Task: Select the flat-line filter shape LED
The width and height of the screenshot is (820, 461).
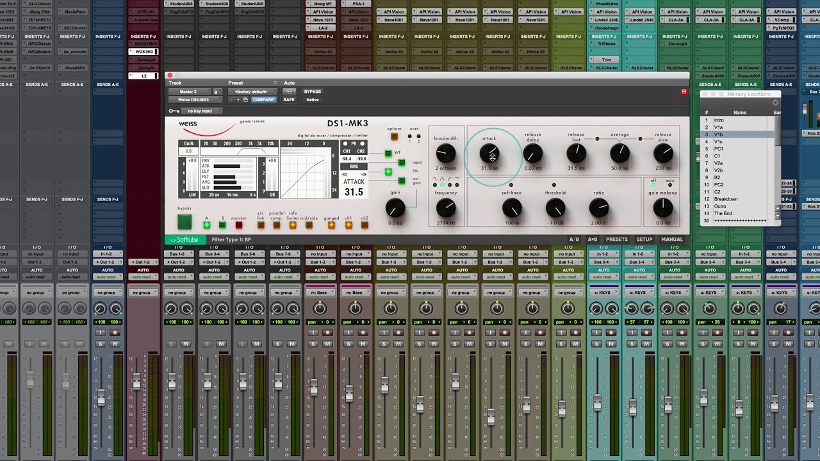Action: click(x=457, y=185)
